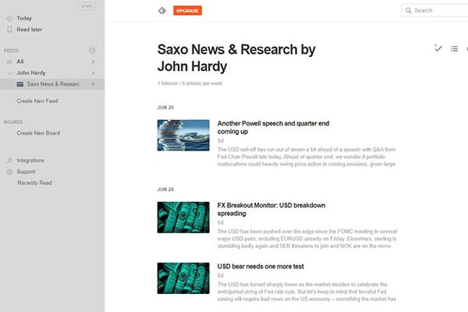Click the FEEDS section label
Image resolution: width=468 pixels, height=312 pixels.
[x=12, y=51]
